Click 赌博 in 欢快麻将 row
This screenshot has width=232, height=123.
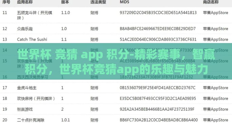pos(94,99)
